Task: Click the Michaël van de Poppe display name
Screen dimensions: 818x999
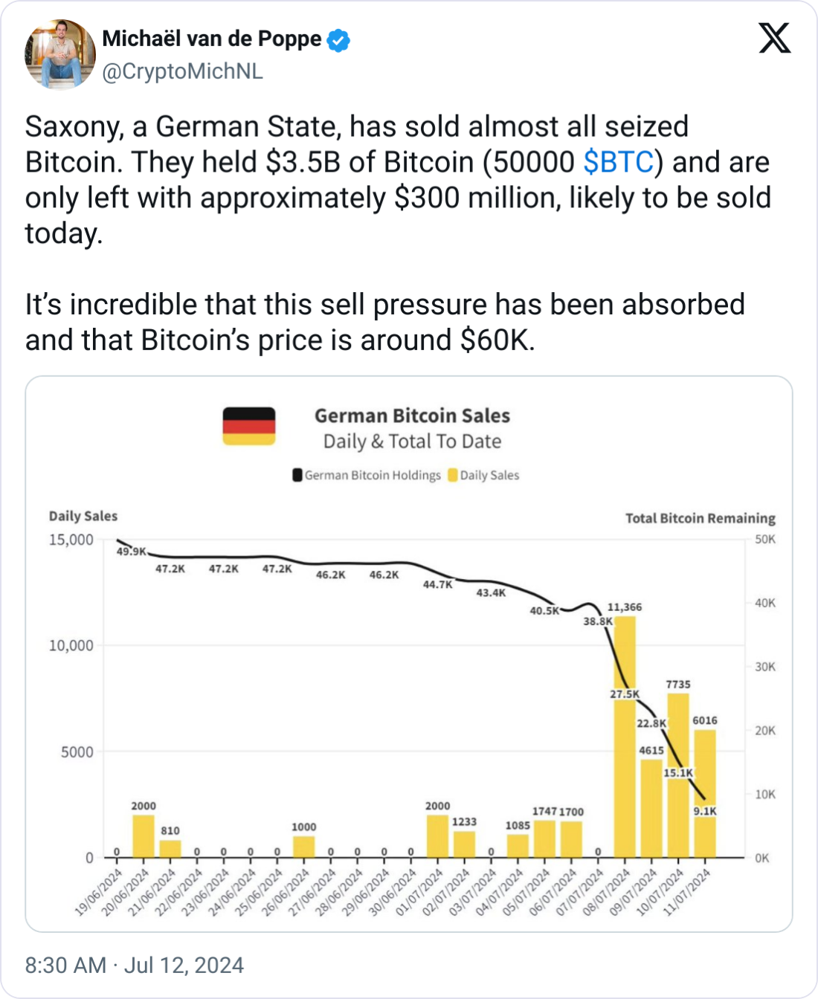Action: [212, 39]
